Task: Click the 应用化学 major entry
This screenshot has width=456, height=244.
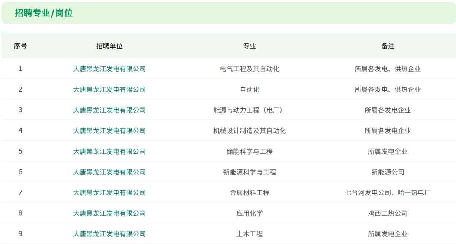Action: (x=250, y=214)
